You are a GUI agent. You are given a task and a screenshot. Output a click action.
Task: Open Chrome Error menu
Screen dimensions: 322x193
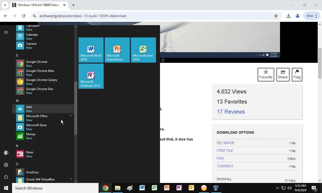pyautogui.click(x=312, y=16)
